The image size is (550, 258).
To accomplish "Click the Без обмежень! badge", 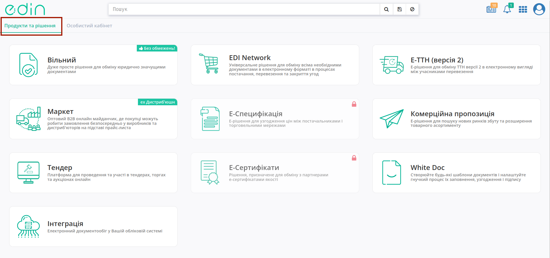I will pyautogui.click(x=157, y=48).
